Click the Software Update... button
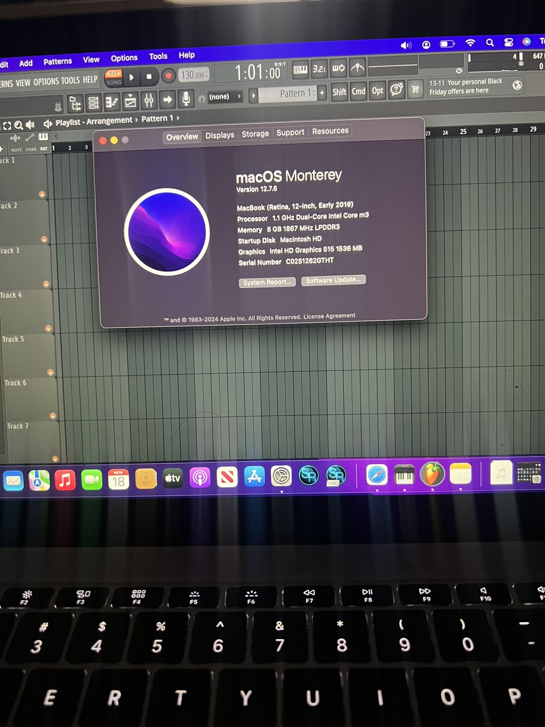This screenshot has width=545, height=727. pos(333,280)
